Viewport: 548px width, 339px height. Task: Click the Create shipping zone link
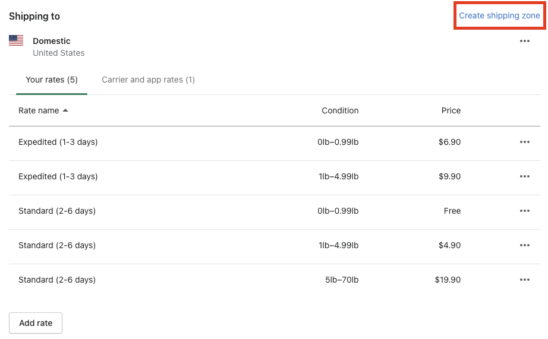(x=499, y=16)
